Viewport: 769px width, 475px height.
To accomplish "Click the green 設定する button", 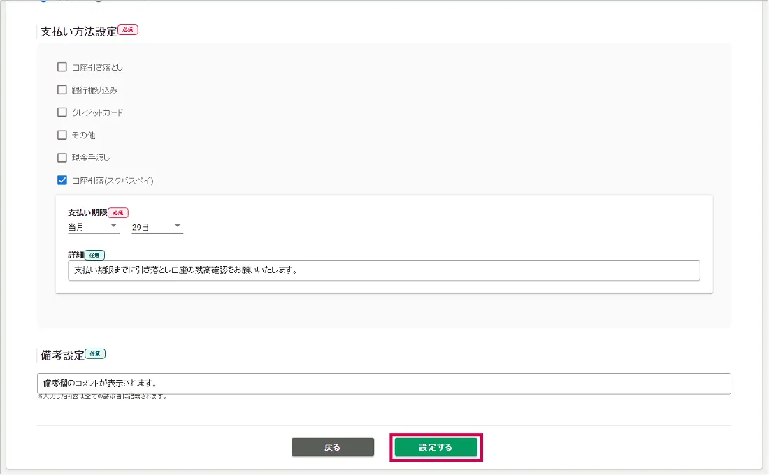I will (436, 447).
